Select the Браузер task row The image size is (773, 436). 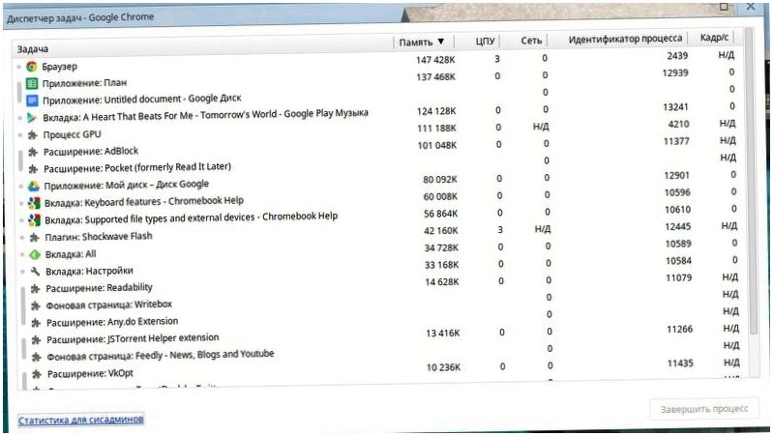(377, 62)
